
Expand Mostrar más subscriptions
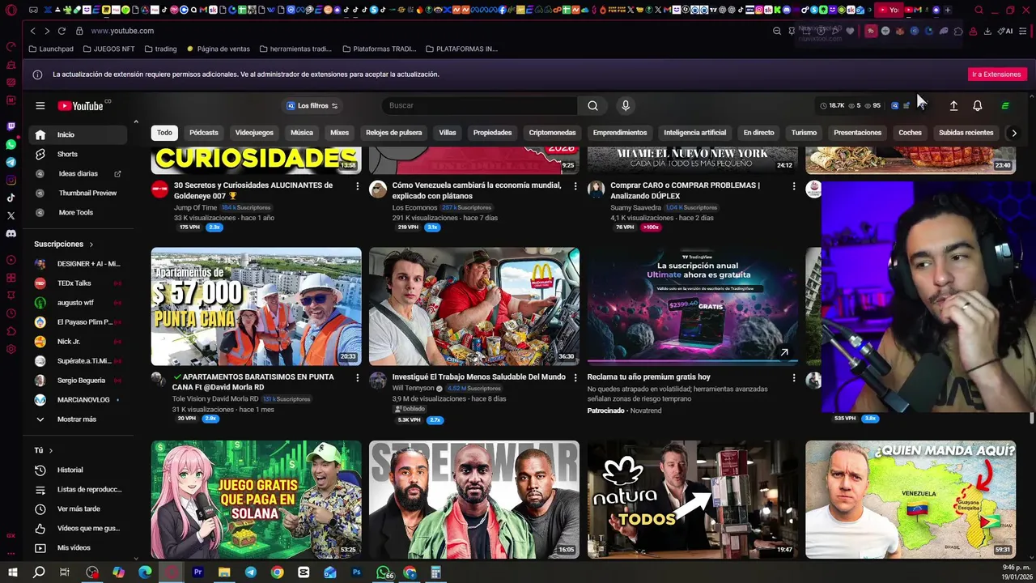coord(78,419)
